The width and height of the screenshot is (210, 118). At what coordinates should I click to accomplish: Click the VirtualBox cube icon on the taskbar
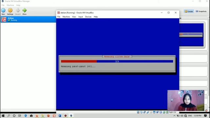pos(71,116)
